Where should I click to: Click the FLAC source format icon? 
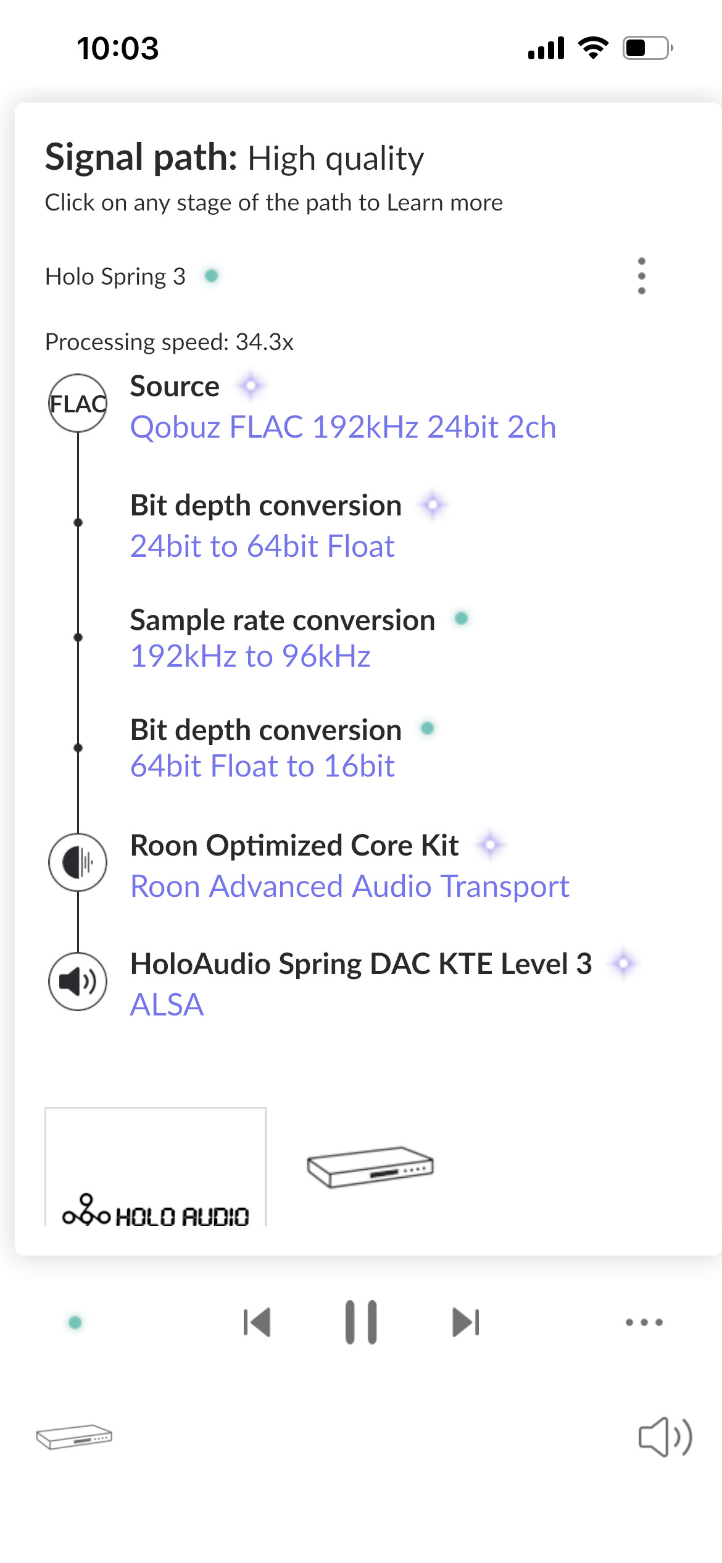(x=78, y=404)
